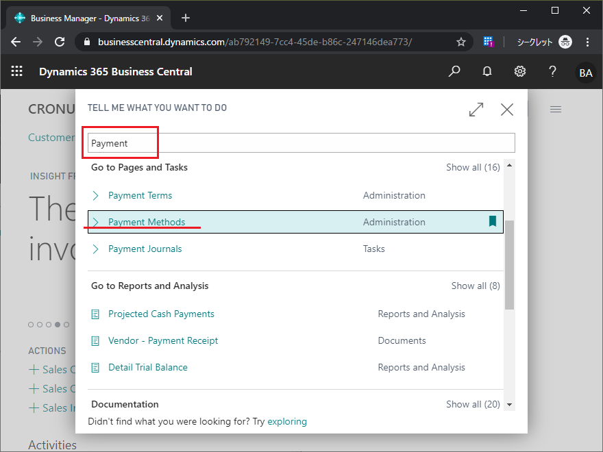Viewport: 603px width, 452px height.
Task: Open the Chrome three-dot menu
Action: click(587, 42)
